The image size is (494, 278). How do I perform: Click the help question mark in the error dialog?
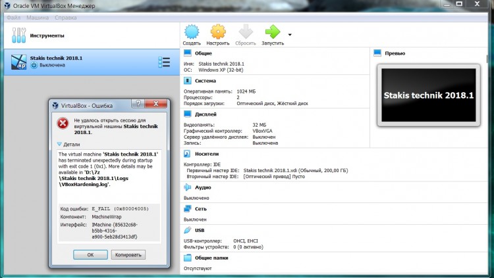(x=138, y=104)
